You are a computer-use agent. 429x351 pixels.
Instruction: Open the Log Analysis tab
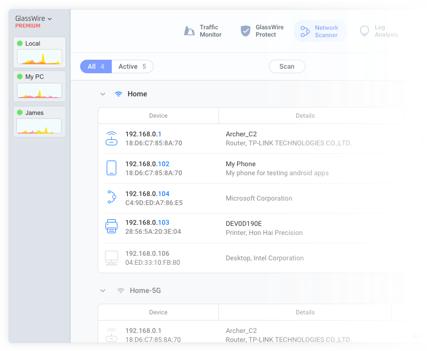tap(379, 31)
